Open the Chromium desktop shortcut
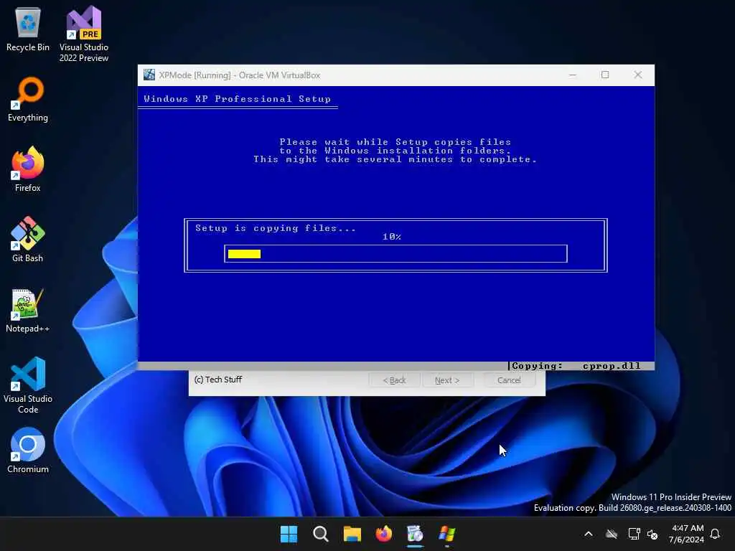The image size is (735, 551). click(x=28, y=451)
